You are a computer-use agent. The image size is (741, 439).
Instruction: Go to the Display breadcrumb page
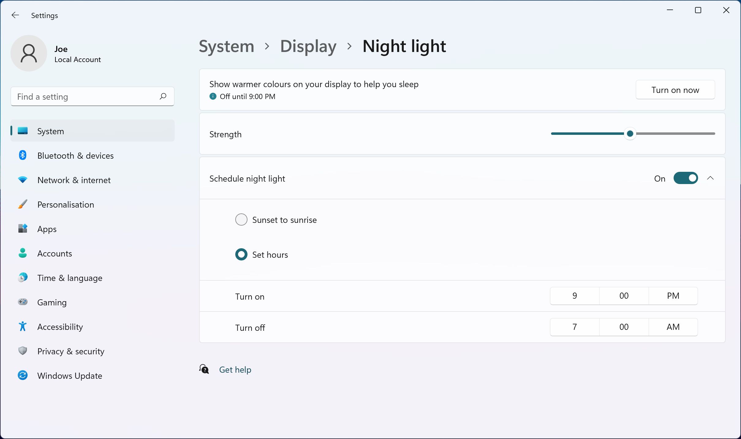[308, 46]
